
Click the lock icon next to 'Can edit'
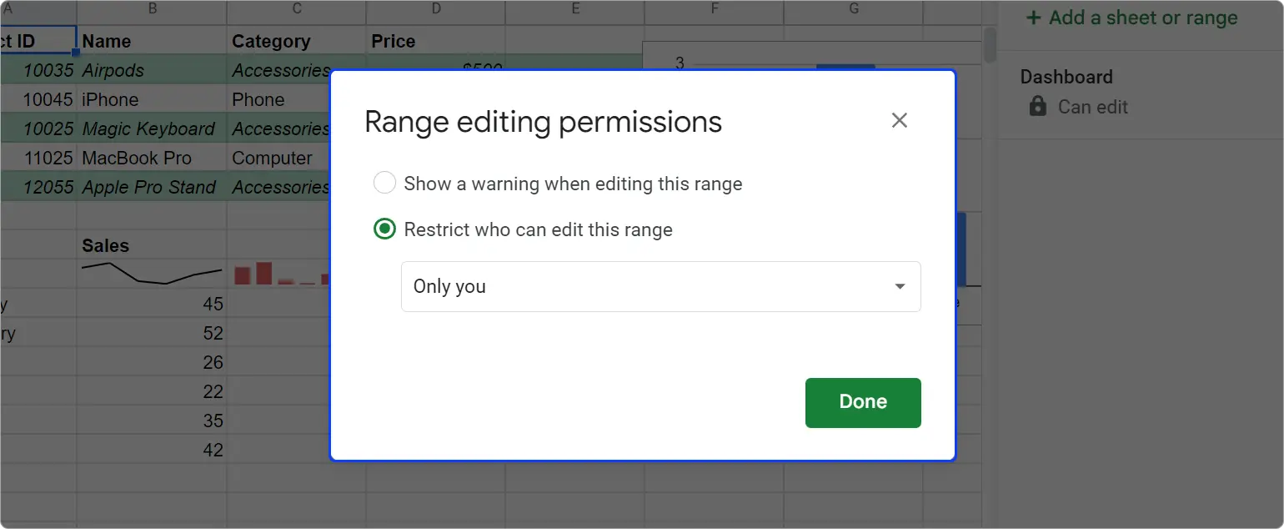[x=1037, y=107]
